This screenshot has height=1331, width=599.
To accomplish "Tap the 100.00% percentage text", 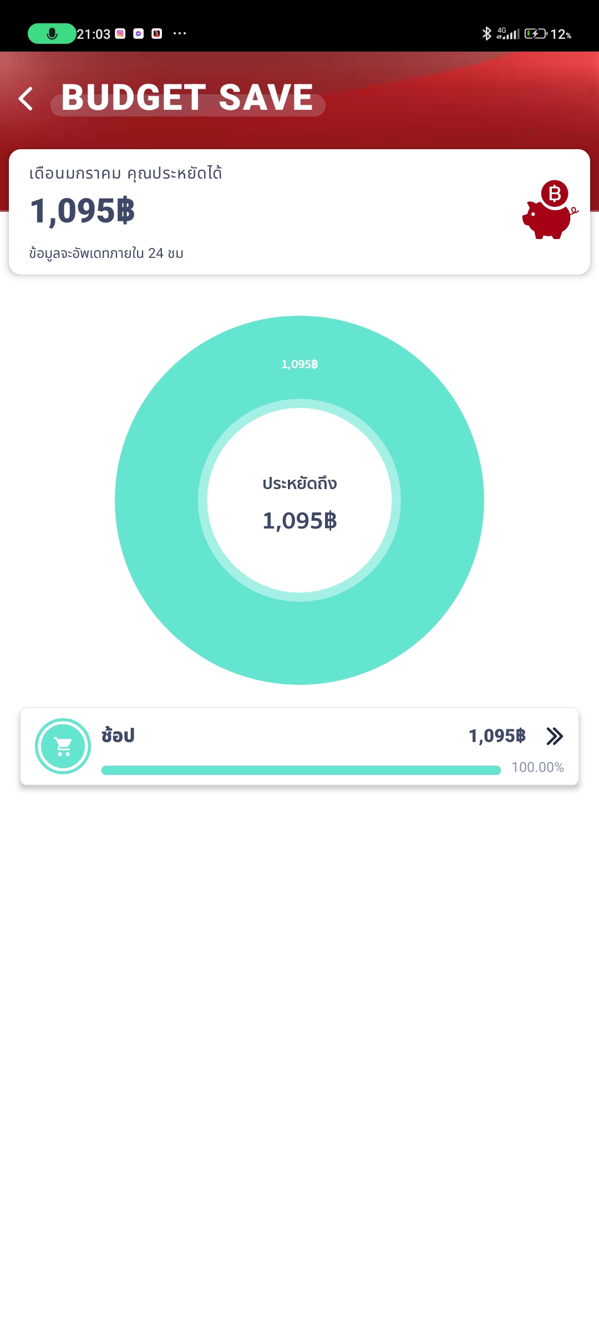I will tap(537, 768).
